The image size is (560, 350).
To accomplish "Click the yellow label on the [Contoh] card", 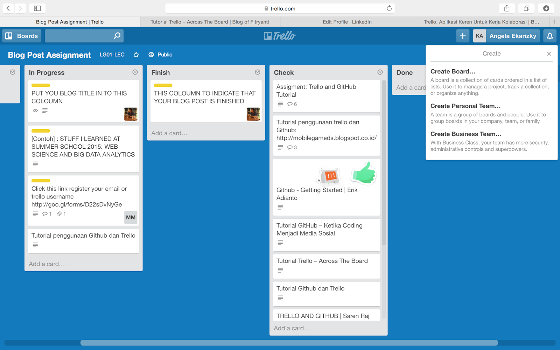I will point(41,131).
